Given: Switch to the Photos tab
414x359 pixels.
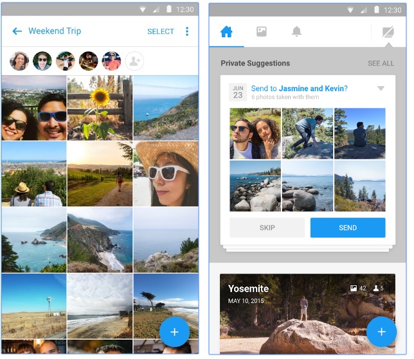Looking at the screenshot, I should tap(262, 31).
